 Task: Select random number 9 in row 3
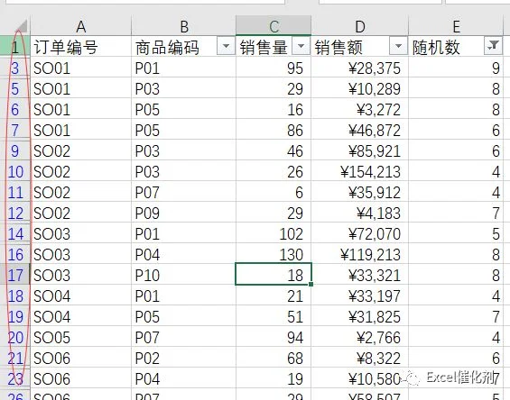click(457, 68)
